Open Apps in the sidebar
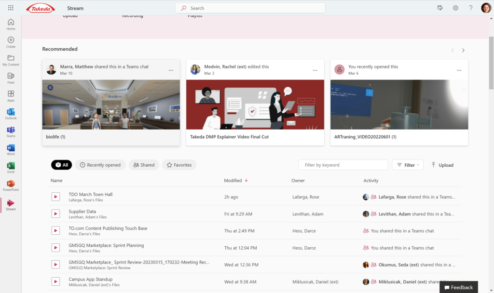This screenshot has width=494, height=293. click(11, 96)
